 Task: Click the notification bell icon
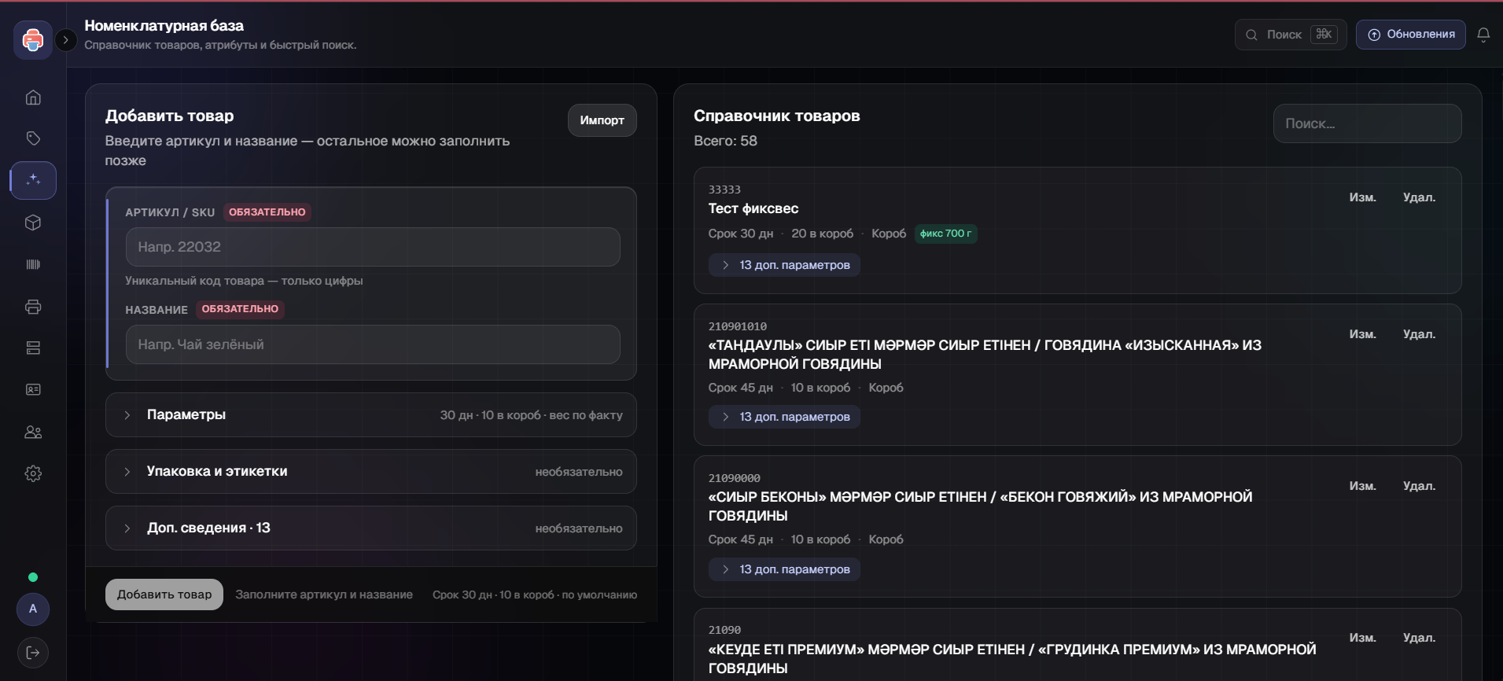click(x=1483, y=35)
